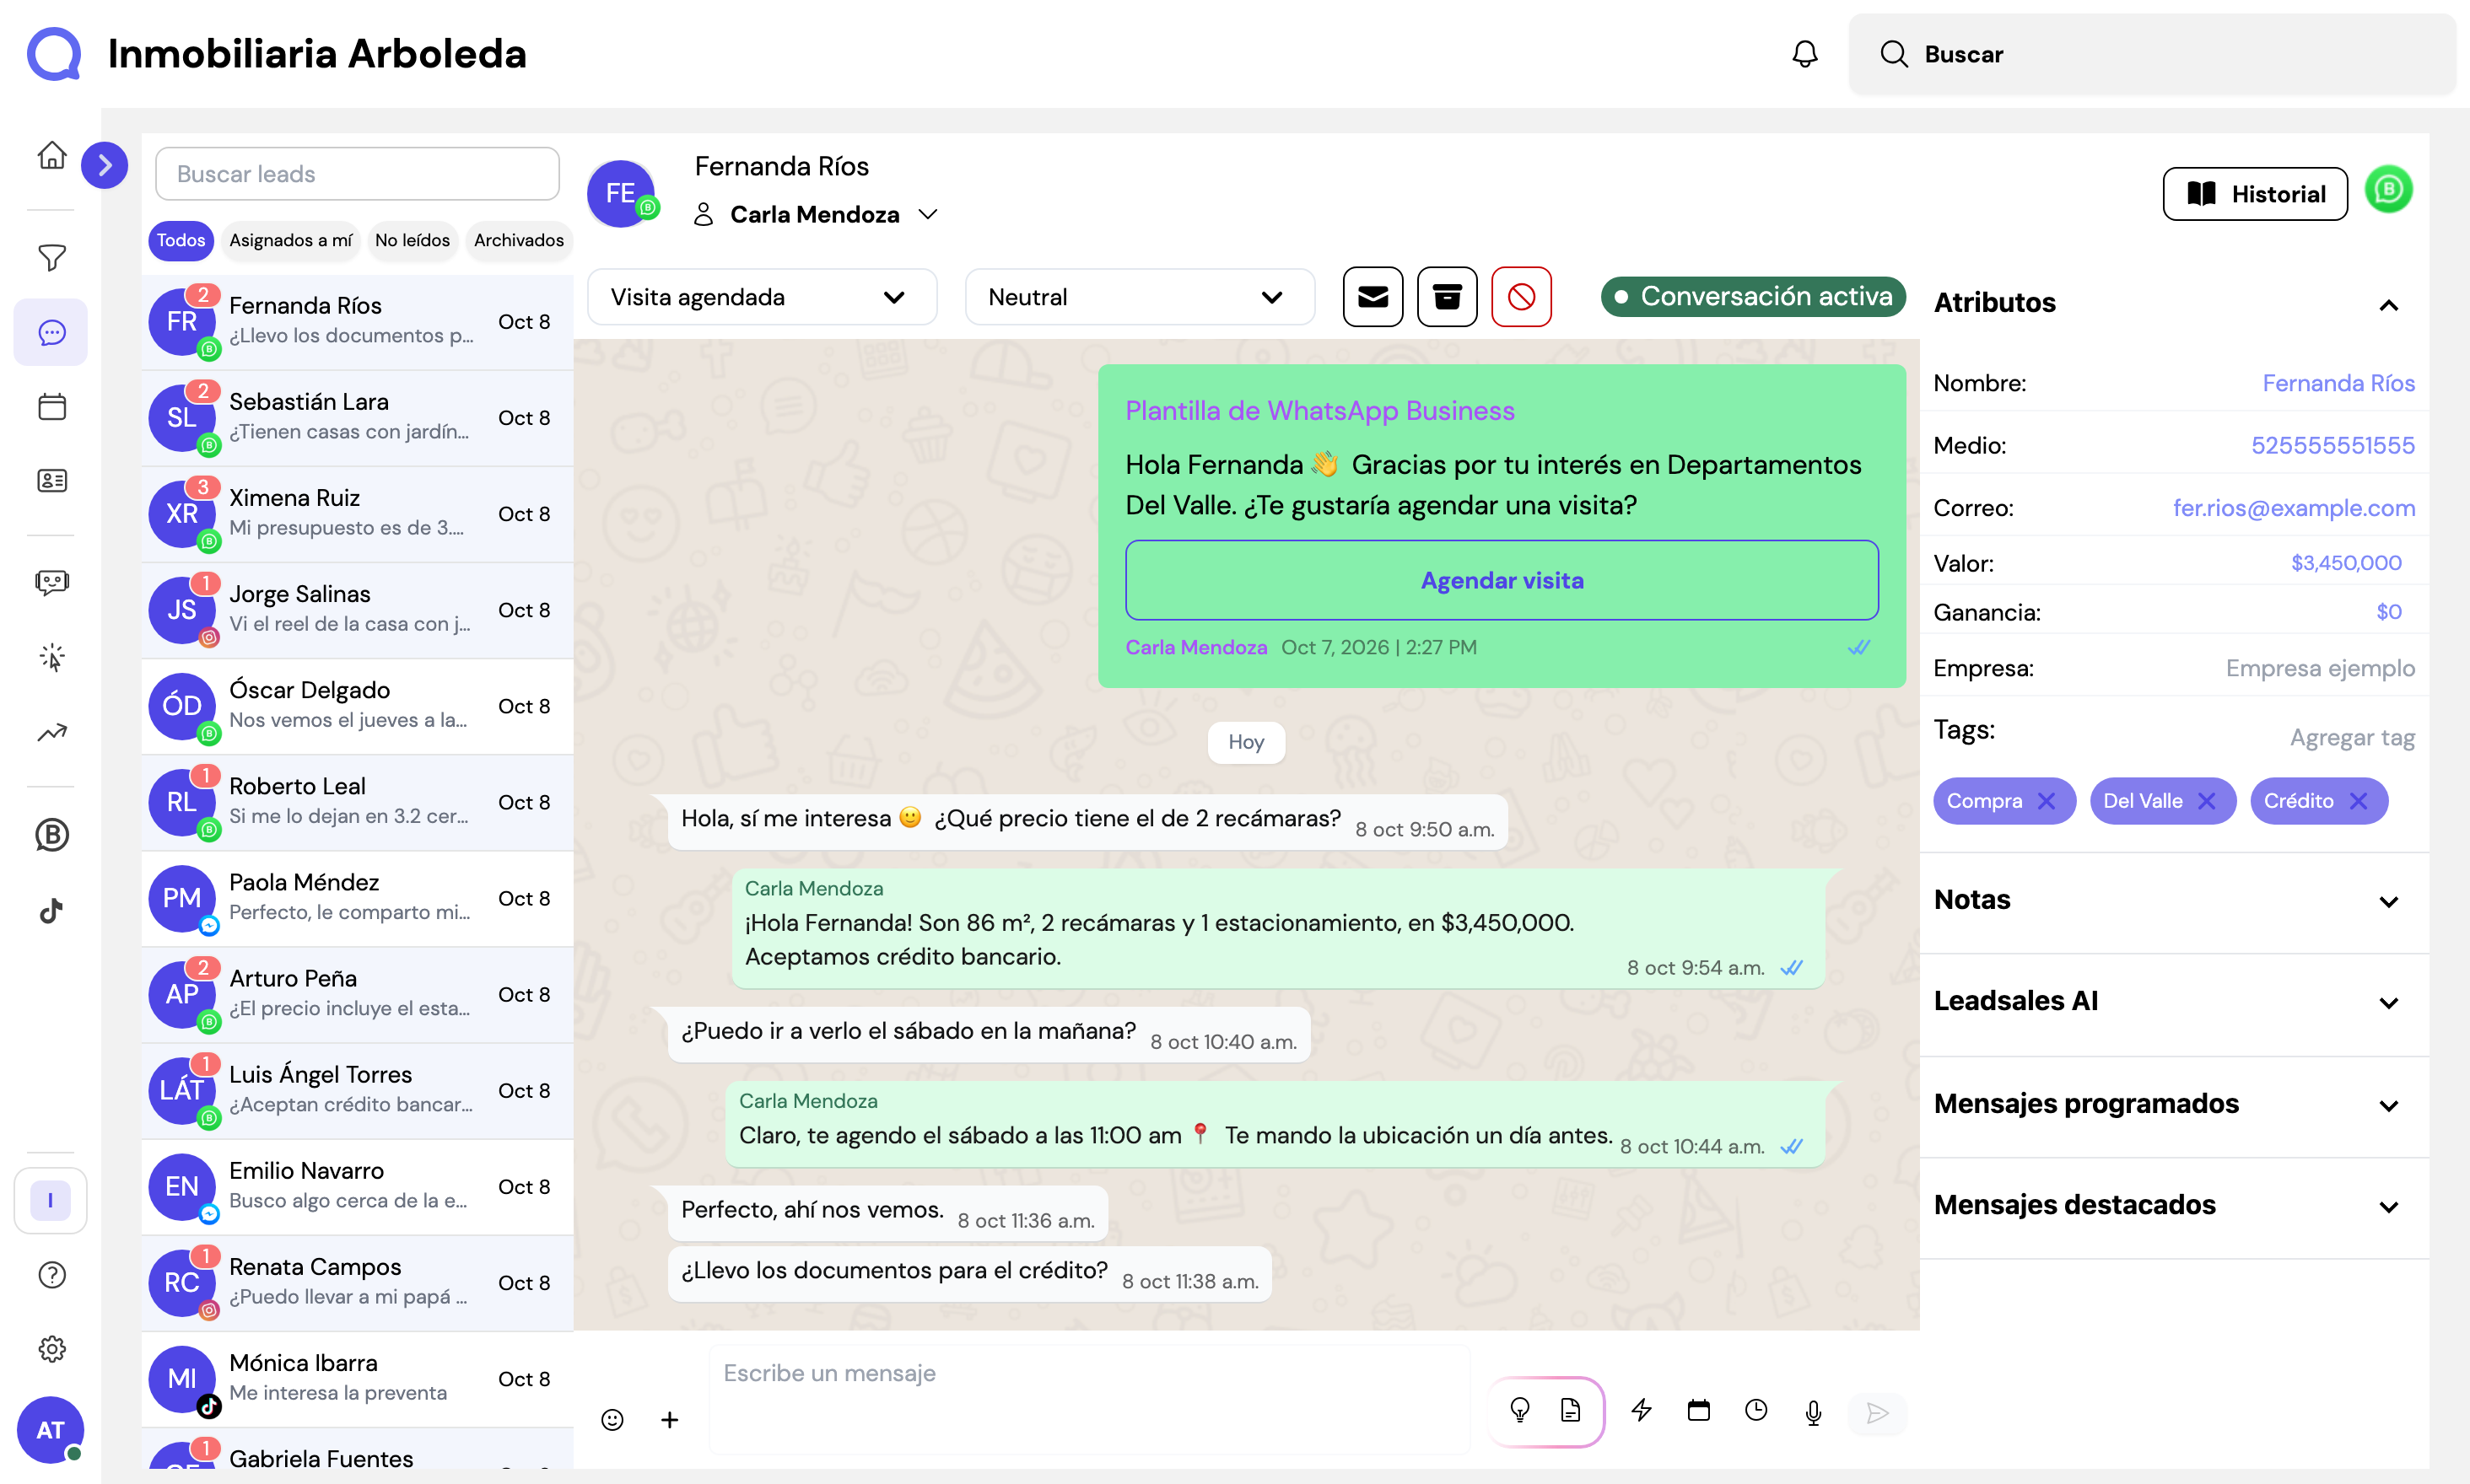This screenshot has width=2470, height=1484.
Task: Remove the Del Valle tag
Action: tap(2206, 801)
